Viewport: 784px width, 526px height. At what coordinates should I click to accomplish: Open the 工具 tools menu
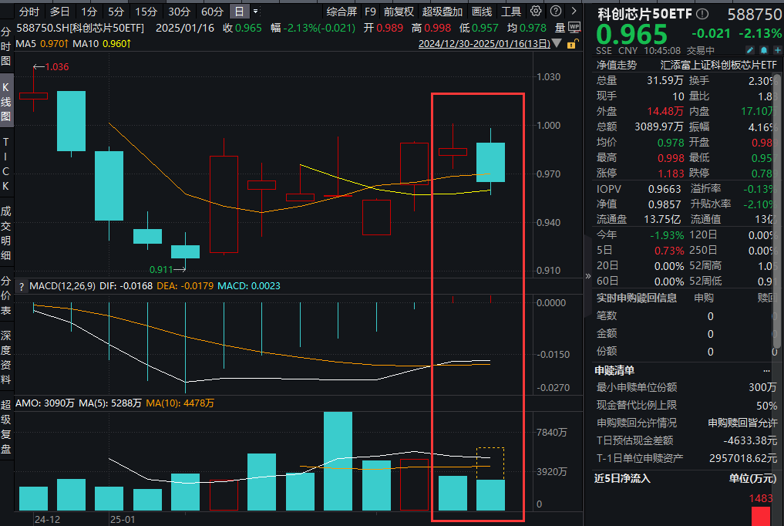(511, 12)
